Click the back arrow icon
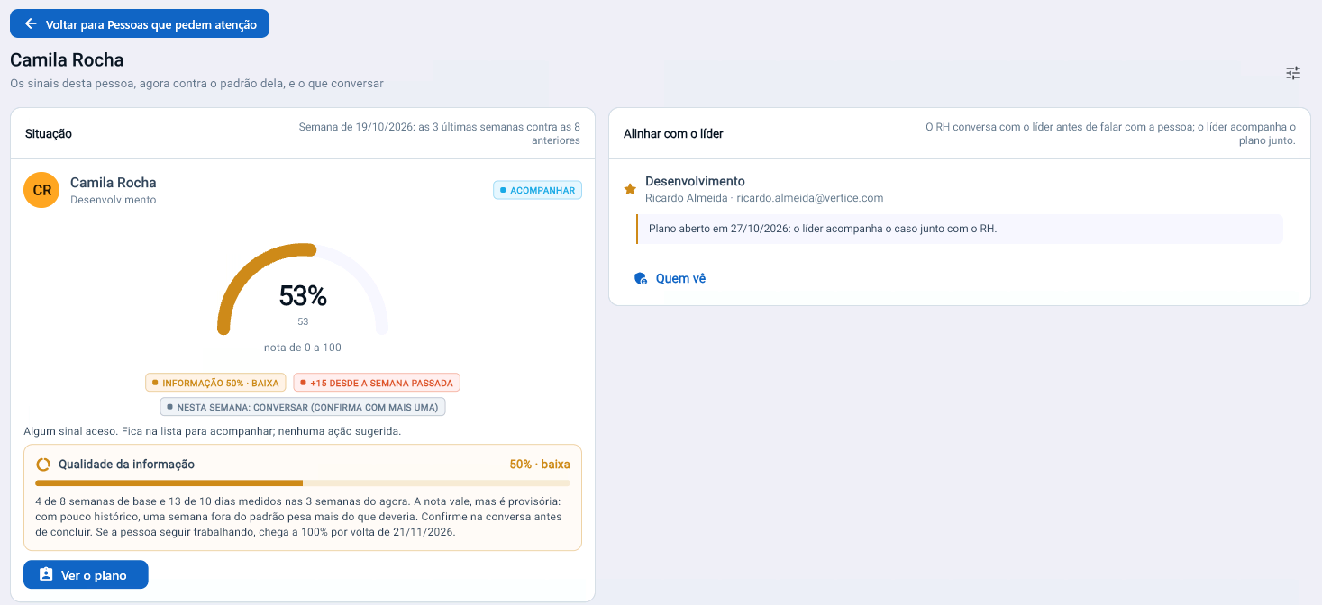 [x=31, y=23]
